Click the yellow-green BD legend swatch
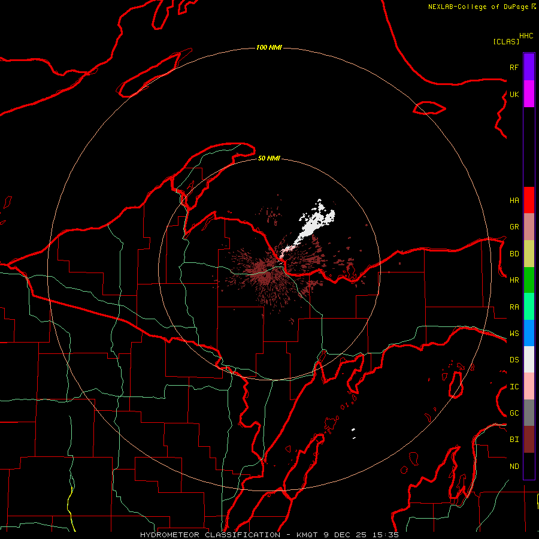Screen dimensions: 539x539 click(529, 253)
